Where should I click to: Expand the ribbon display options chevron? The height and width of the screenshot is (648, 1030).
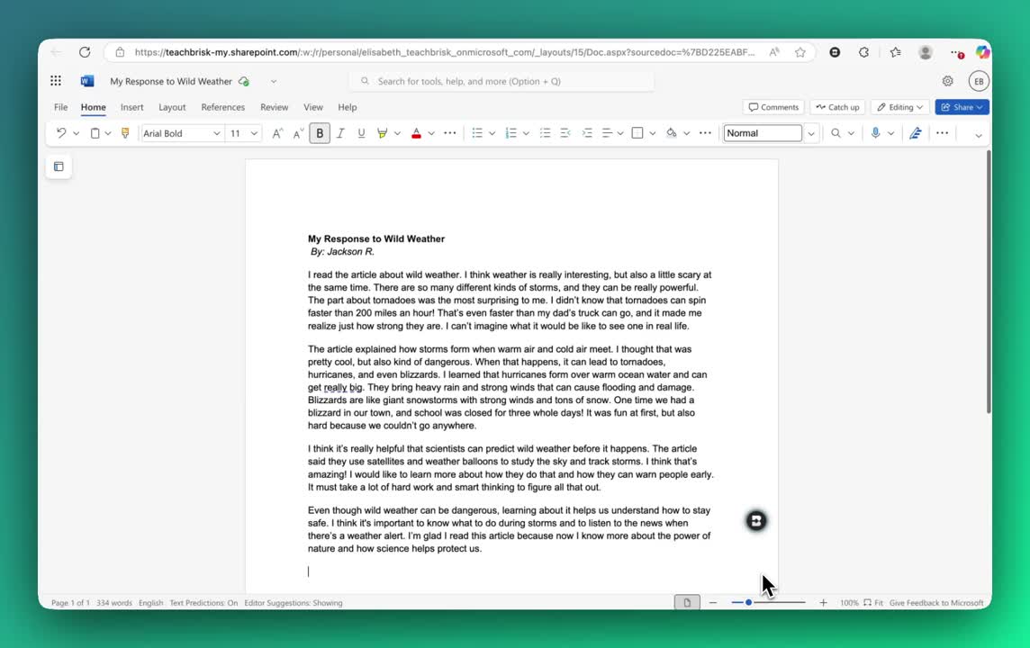978,135
